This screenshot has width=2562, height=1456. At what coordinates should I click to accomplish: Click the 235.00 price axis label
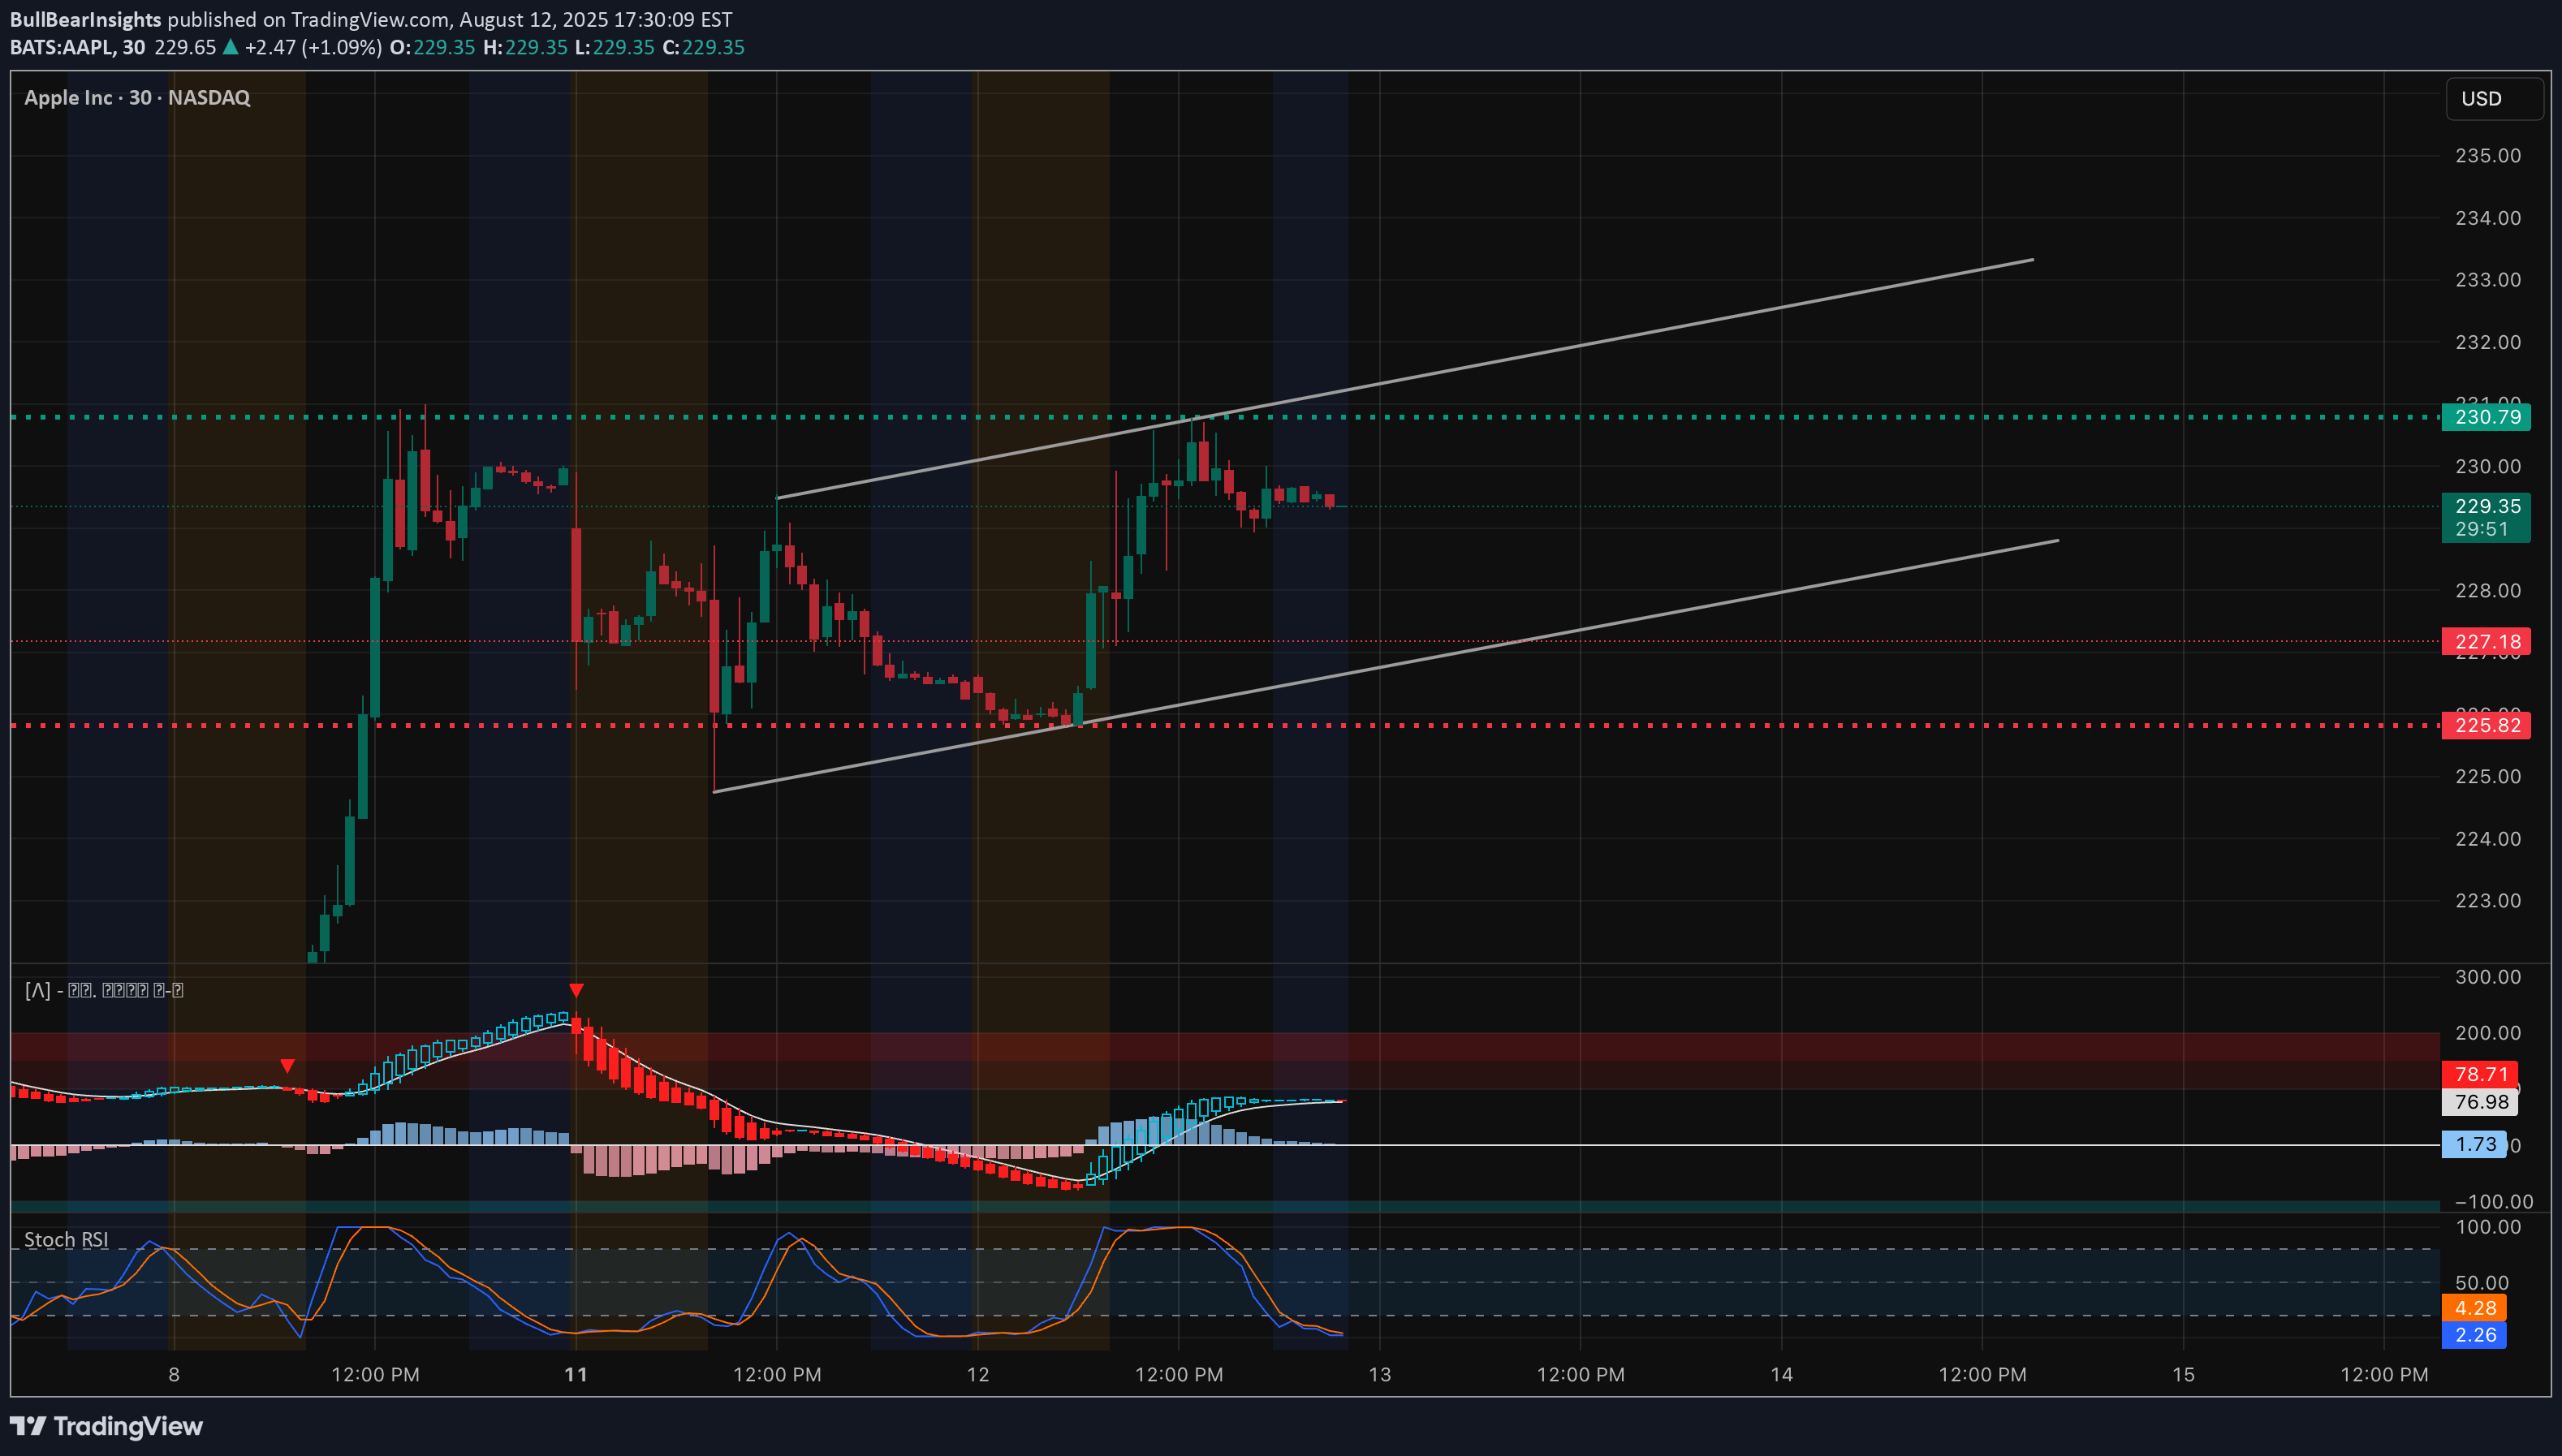click(x=2488, y=156)
